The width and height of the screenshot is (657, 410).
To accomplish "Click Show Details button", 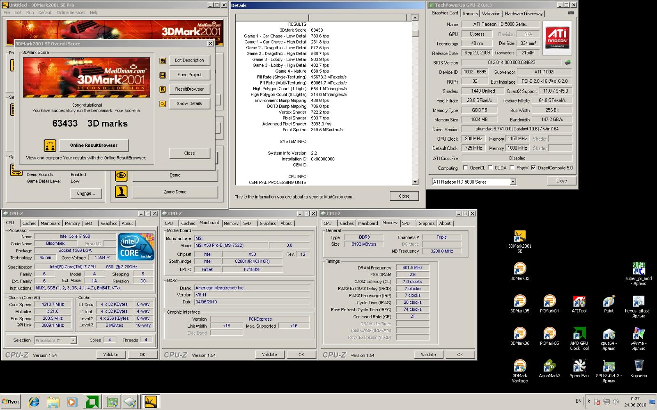I will point(189,103).
